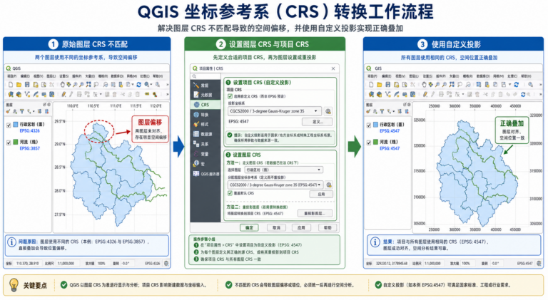Click the Refresh icon in step 3 window top toolbar
This screenshot has height=300, width=548.
pos(516,84)
